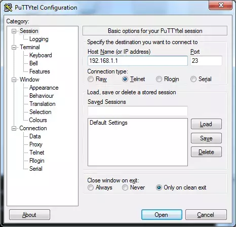The image size is (236, 227).
Task: Open the Proxy settings category
Action: click(36, 144)
